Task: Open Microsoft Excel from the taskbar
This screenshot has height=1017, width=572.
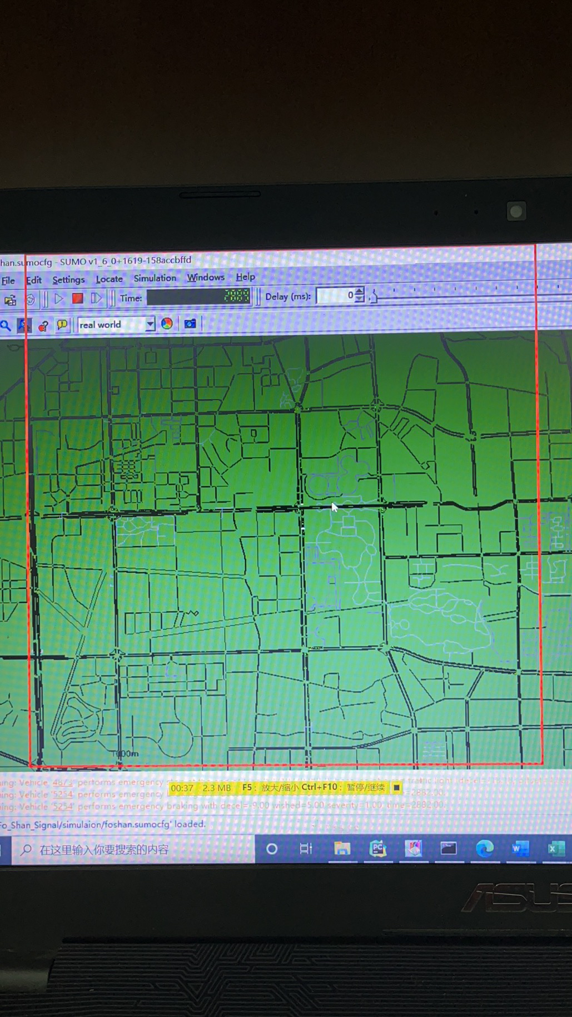Action: [556, 848]
